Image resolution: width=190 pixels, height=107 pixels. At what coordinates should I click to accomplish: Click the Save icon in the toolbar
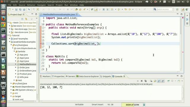(x=16, y=9)
